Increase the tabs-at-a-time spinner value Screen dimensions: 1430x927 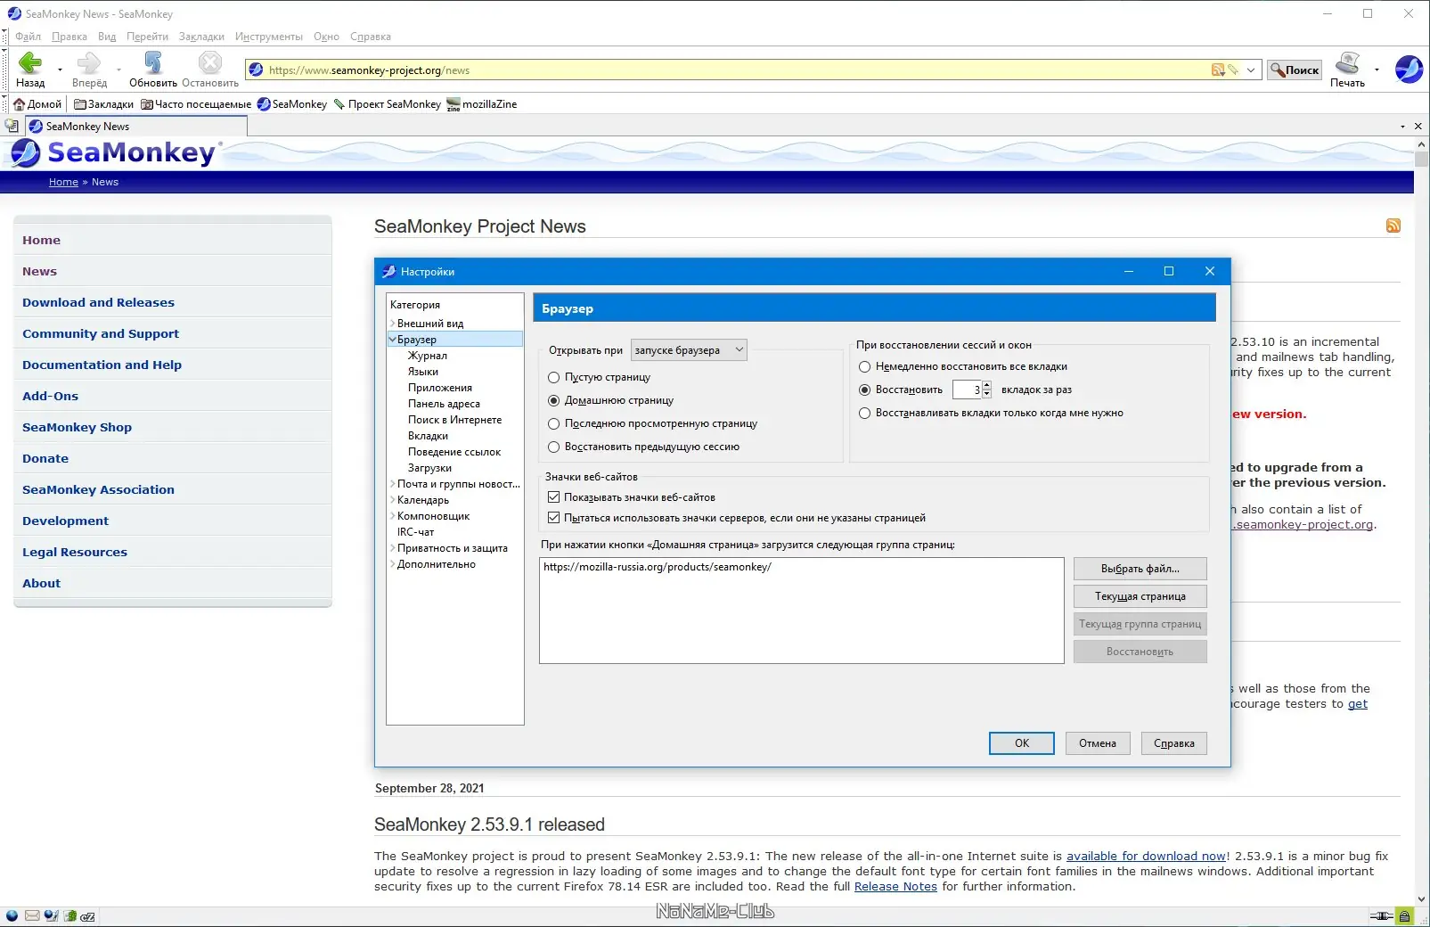(986, 385)
